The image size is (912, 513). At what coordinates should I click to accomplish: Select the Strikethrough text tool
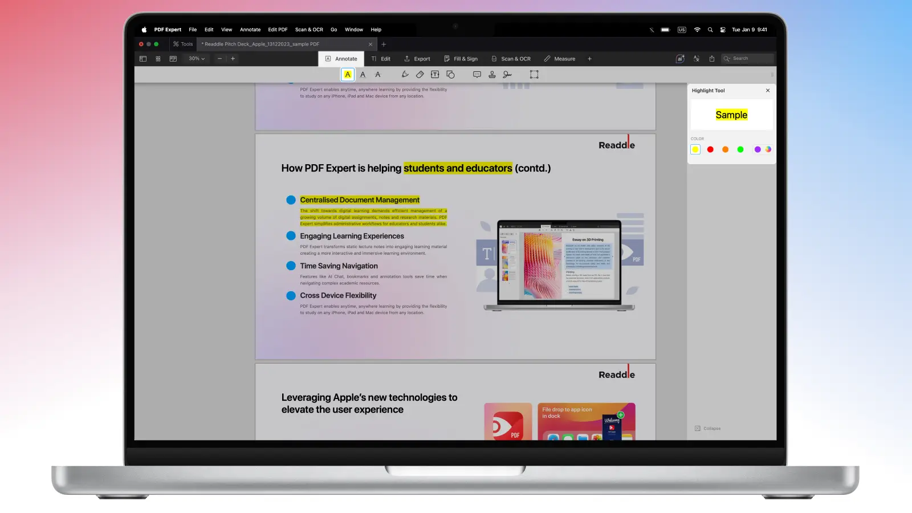(377, 75)
